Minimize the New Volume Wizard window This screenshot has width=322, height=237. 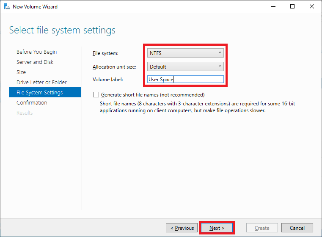click(x=273, y=7)
